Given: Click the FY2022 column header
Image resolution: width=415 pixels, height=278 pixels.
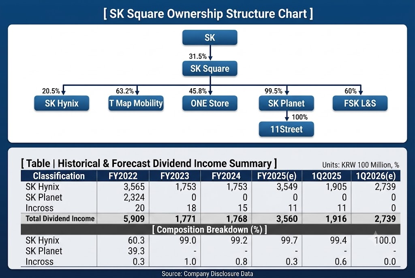Looking at the screenshot, I should pos(123,176).
